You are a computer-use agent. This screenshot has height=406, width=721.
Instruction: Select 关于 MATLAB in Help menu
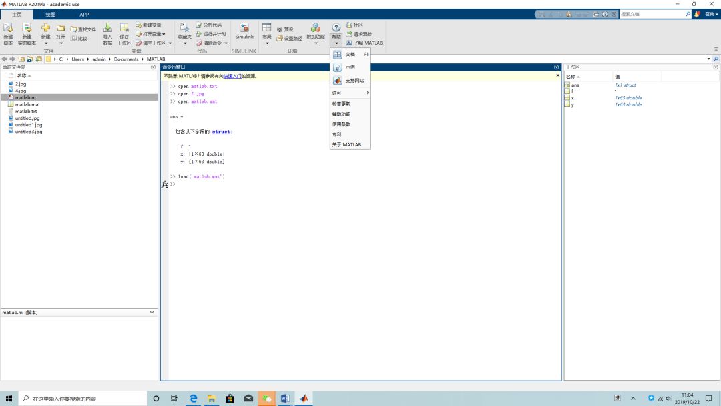[350, 144]
